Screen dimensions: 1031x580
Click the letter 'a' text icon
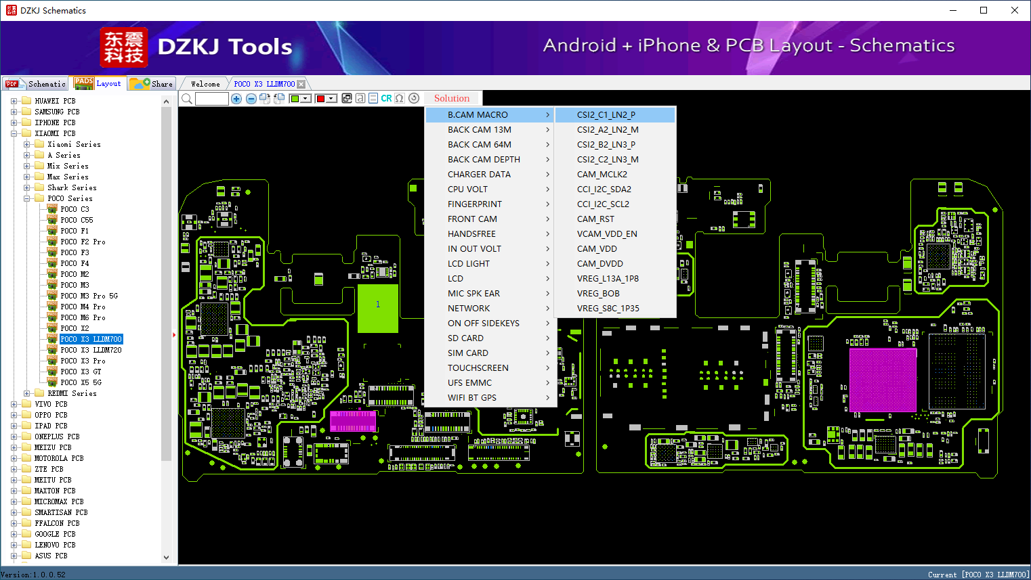point(360,98)
